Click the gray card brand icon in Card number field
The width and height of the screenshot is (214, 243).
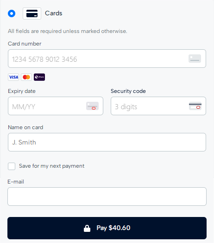(195, 59)
